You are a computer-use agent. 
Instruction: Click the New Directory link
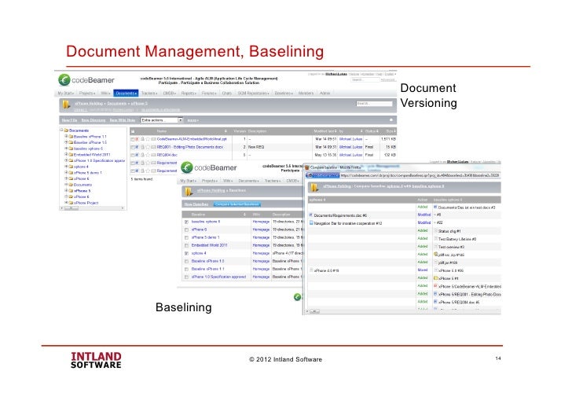(93, 120)
